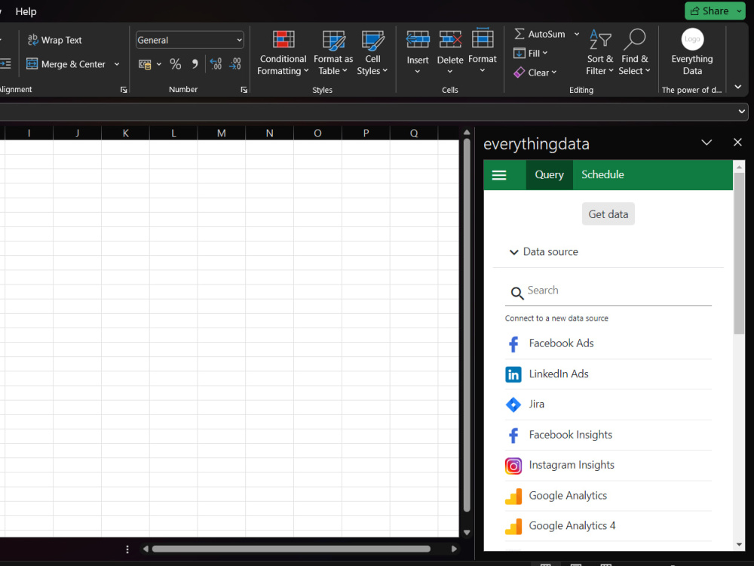This screenshot has height=566, width=754.
Task: Click sheet scroll down arrow
Action: click(x=467, y=533)
